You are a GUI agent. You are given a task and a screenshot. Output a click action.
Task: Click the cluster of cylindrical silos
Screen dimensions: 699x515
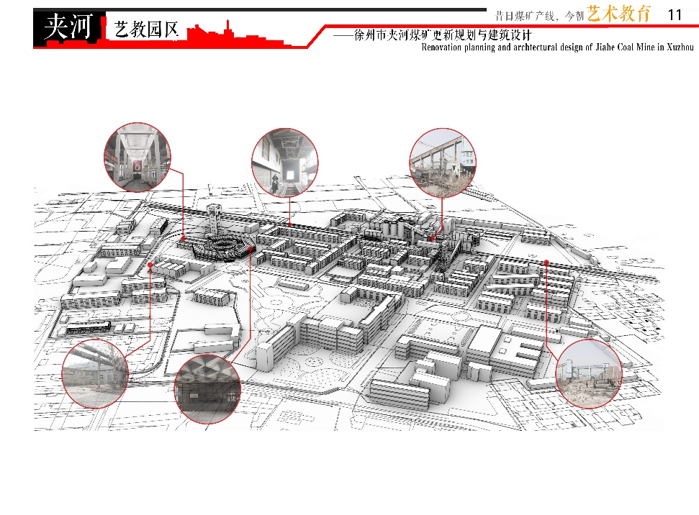(x=393, y=228)
